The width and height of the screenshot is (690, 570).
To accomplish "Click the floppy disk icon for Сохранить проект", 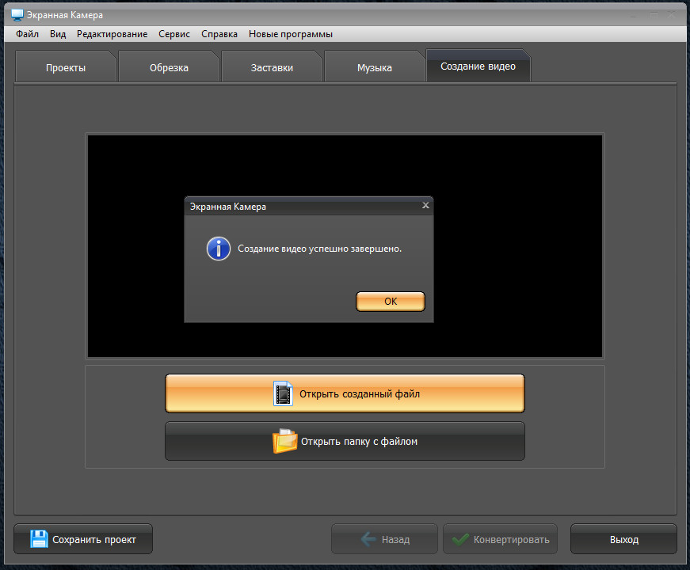I will point(39,539).
